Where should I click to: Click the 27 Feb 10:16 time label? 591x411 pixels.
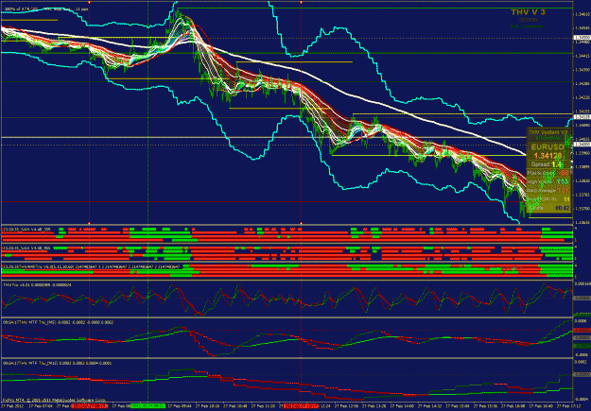[208, 406]
